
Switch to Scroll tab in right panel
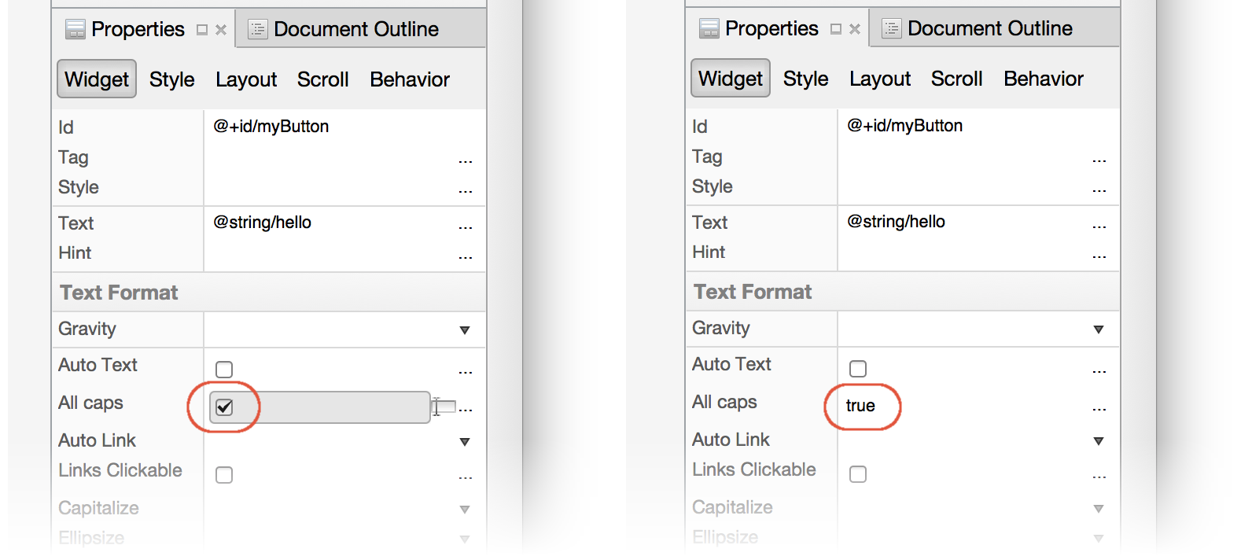tap(957, 79)
